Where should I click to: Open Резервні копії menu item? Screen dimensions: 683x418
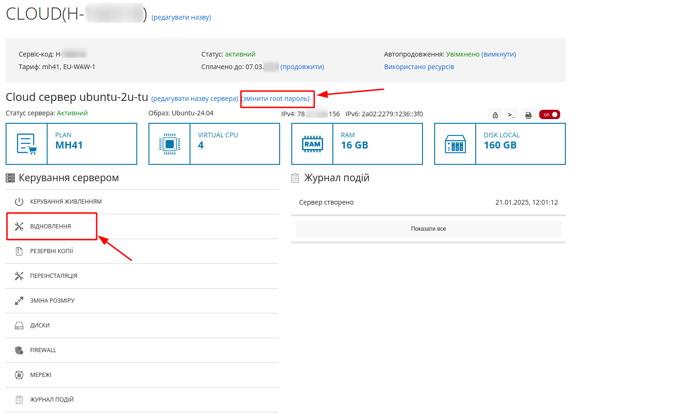point(142,251)
